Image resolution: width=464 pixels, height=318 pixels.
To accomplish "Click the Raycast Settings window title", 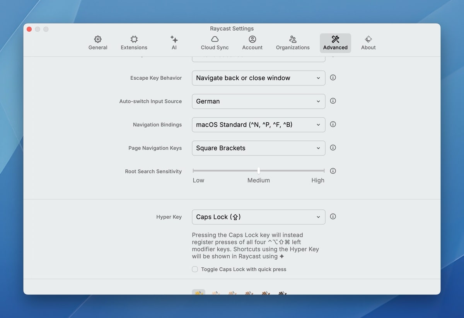I will (232, 29).
